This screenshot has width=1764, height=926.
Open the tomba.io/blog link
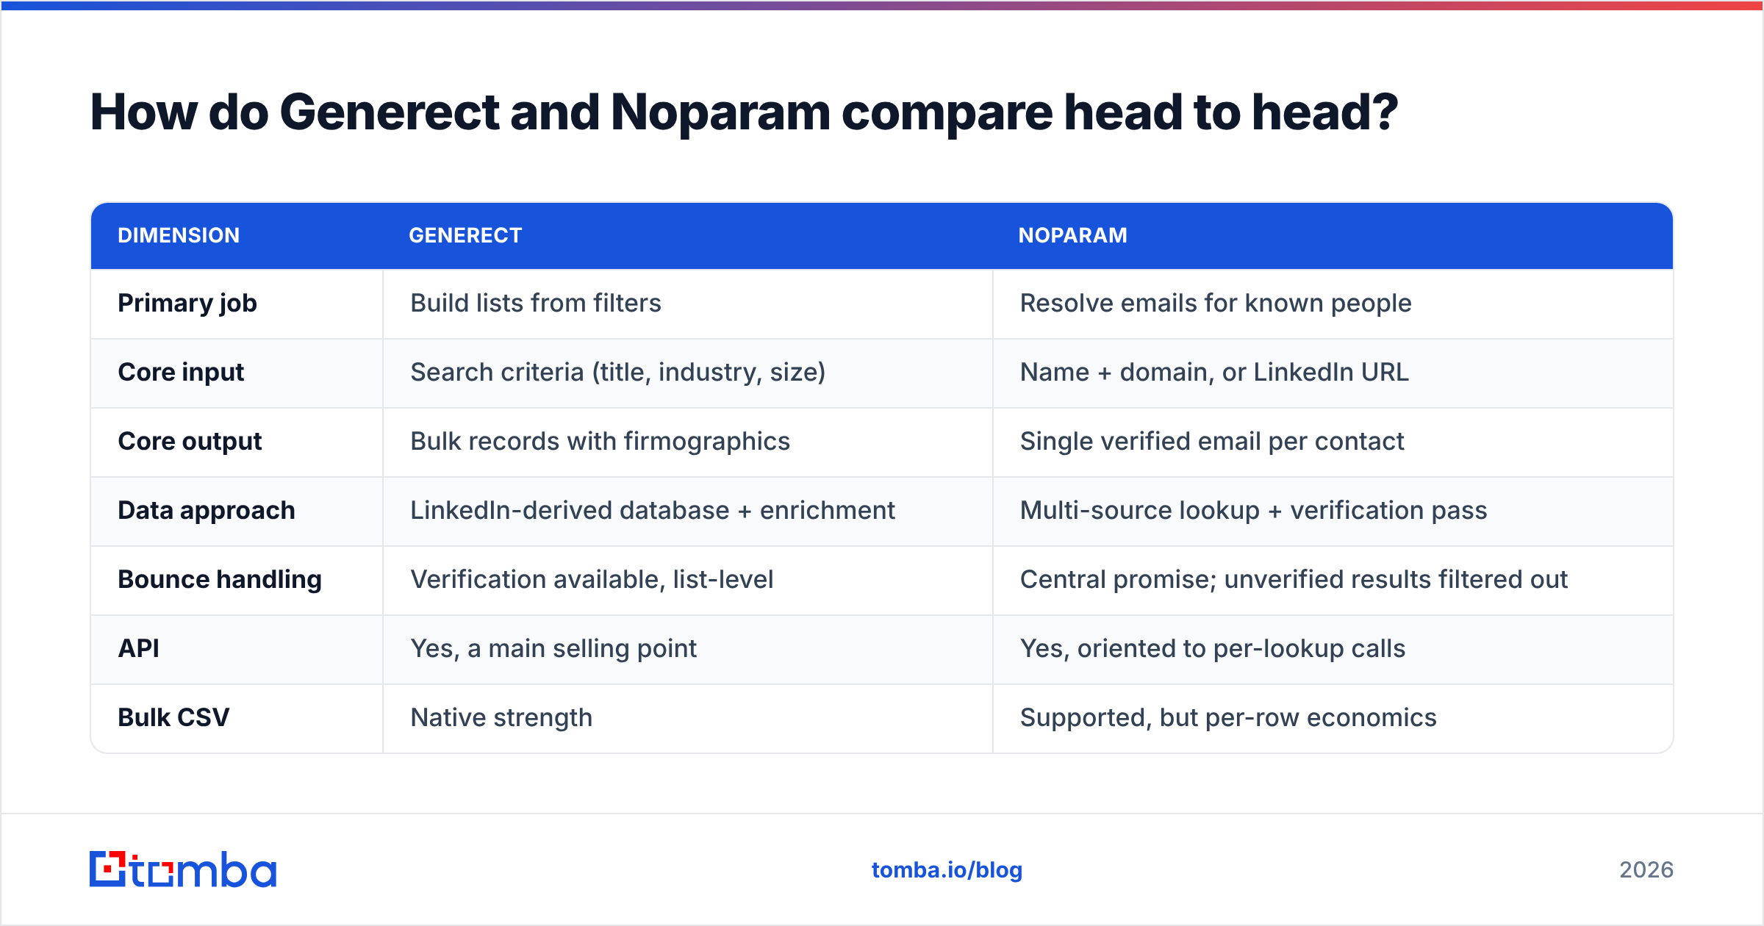(947, 870)
